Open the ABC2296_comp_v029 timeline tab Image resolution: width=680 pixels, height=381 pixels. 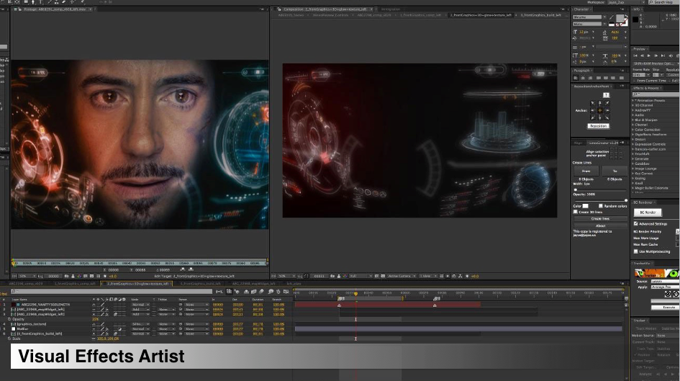pos(27,283)
